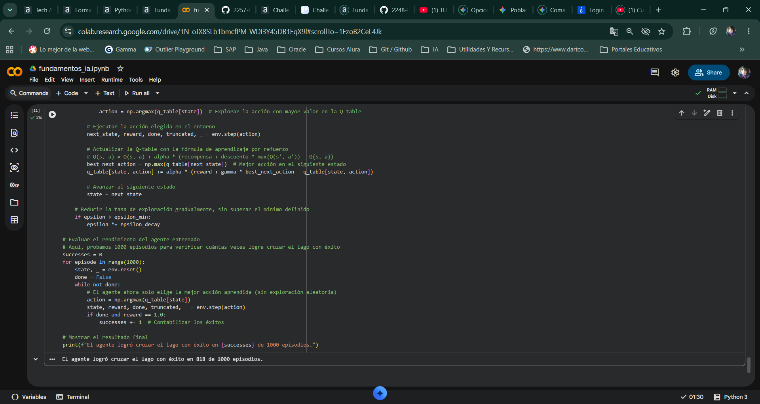This screenshot has width=760, height=404.
Task: Open the comments panel icon
Action: point(655,72)
